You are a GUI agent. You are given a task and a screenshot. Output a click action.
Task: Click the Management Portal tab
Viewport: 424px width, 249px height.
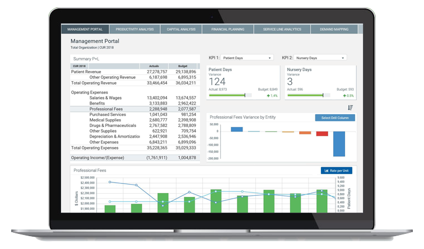click(85, 29)
